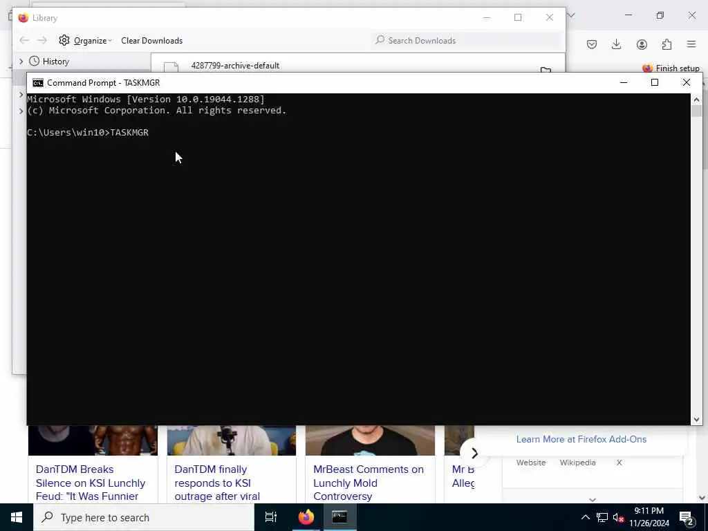Viewport: 708px width, 531px height.
Task: Open the clock showing 9:11 PM
Action: pyautogui.click(x=649, y=517)
